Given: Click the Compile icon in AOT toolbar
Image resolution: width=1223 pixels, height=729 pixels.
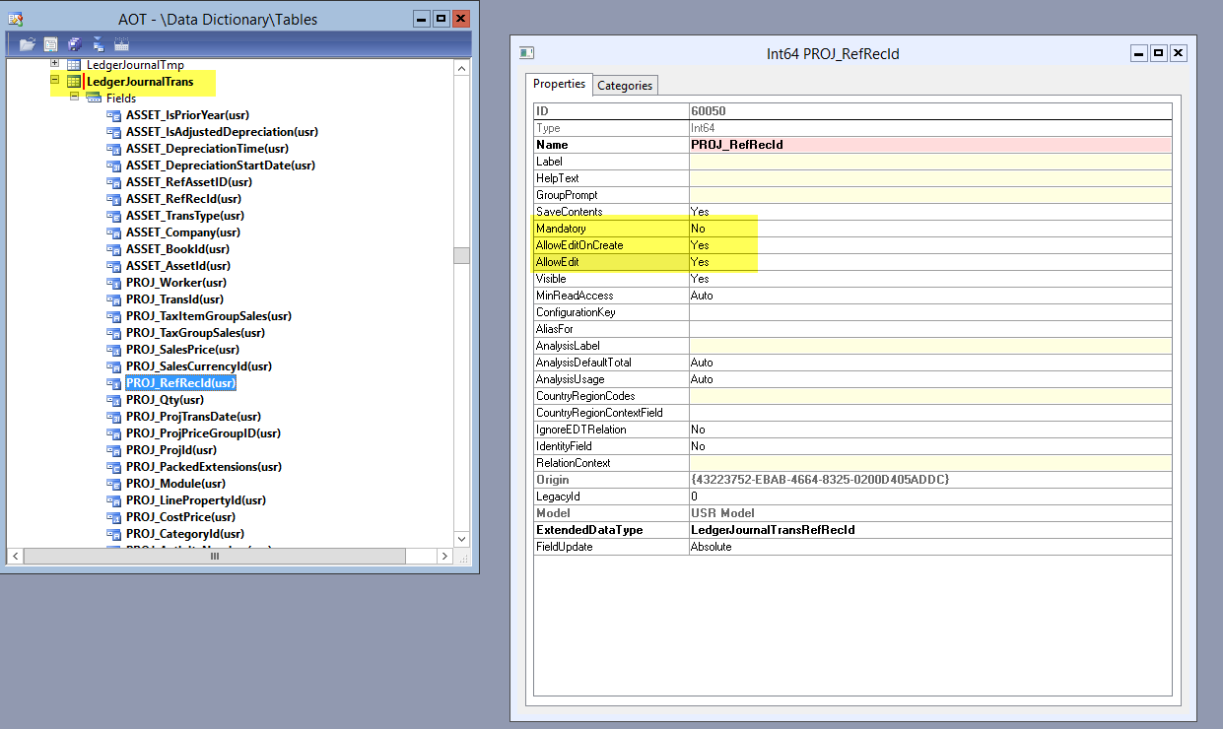Looking at the screenshot, I should (x=121, y=44).
